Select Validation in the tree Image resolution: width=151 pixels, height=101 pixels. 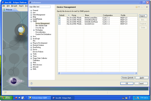click(x=36, y=60)
